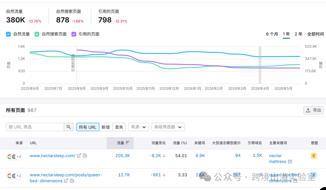Image resolution: width=326 pixels, height=190 pixels.
Task: Click the 94 LLM prompts value
Action: (238, 156)
